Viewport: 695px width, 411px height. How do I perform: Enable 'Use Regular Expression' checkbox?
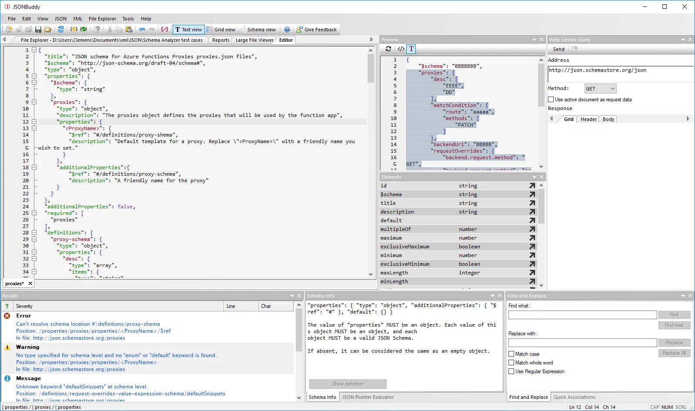click(511, 371)
